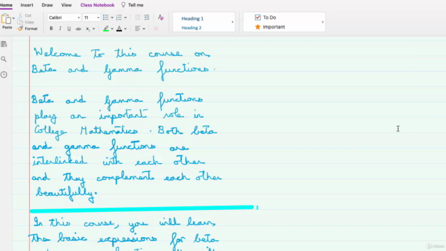Click the cyan highlighter stroke line
Image resolution: width=446 pixels, height=251 pixels.
(141, 209)
